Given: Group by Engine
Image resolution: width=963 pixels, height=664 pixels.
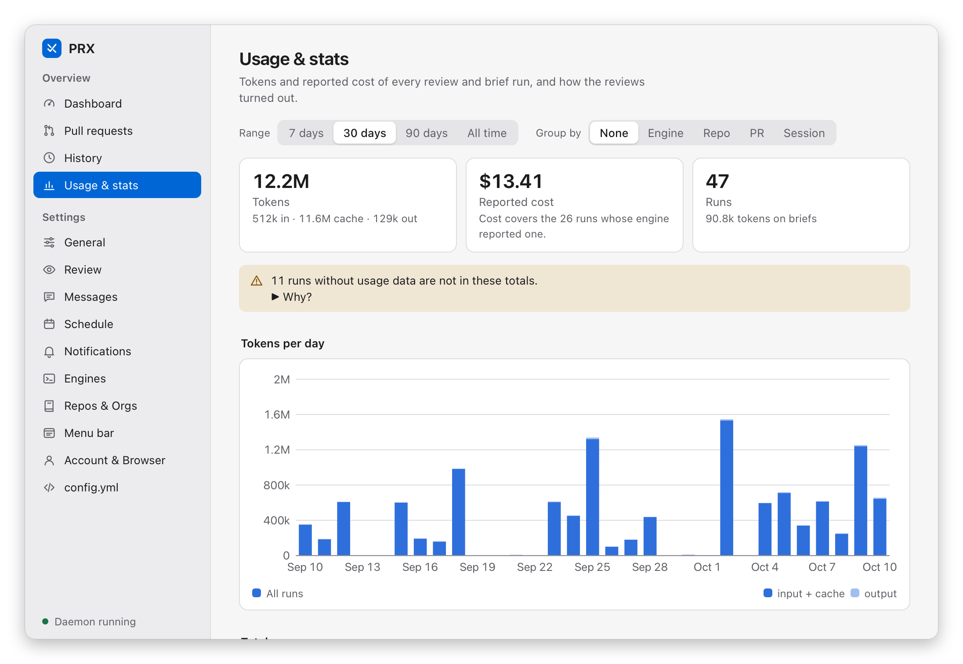Looking at the screenshot, I should coord(666,133).
